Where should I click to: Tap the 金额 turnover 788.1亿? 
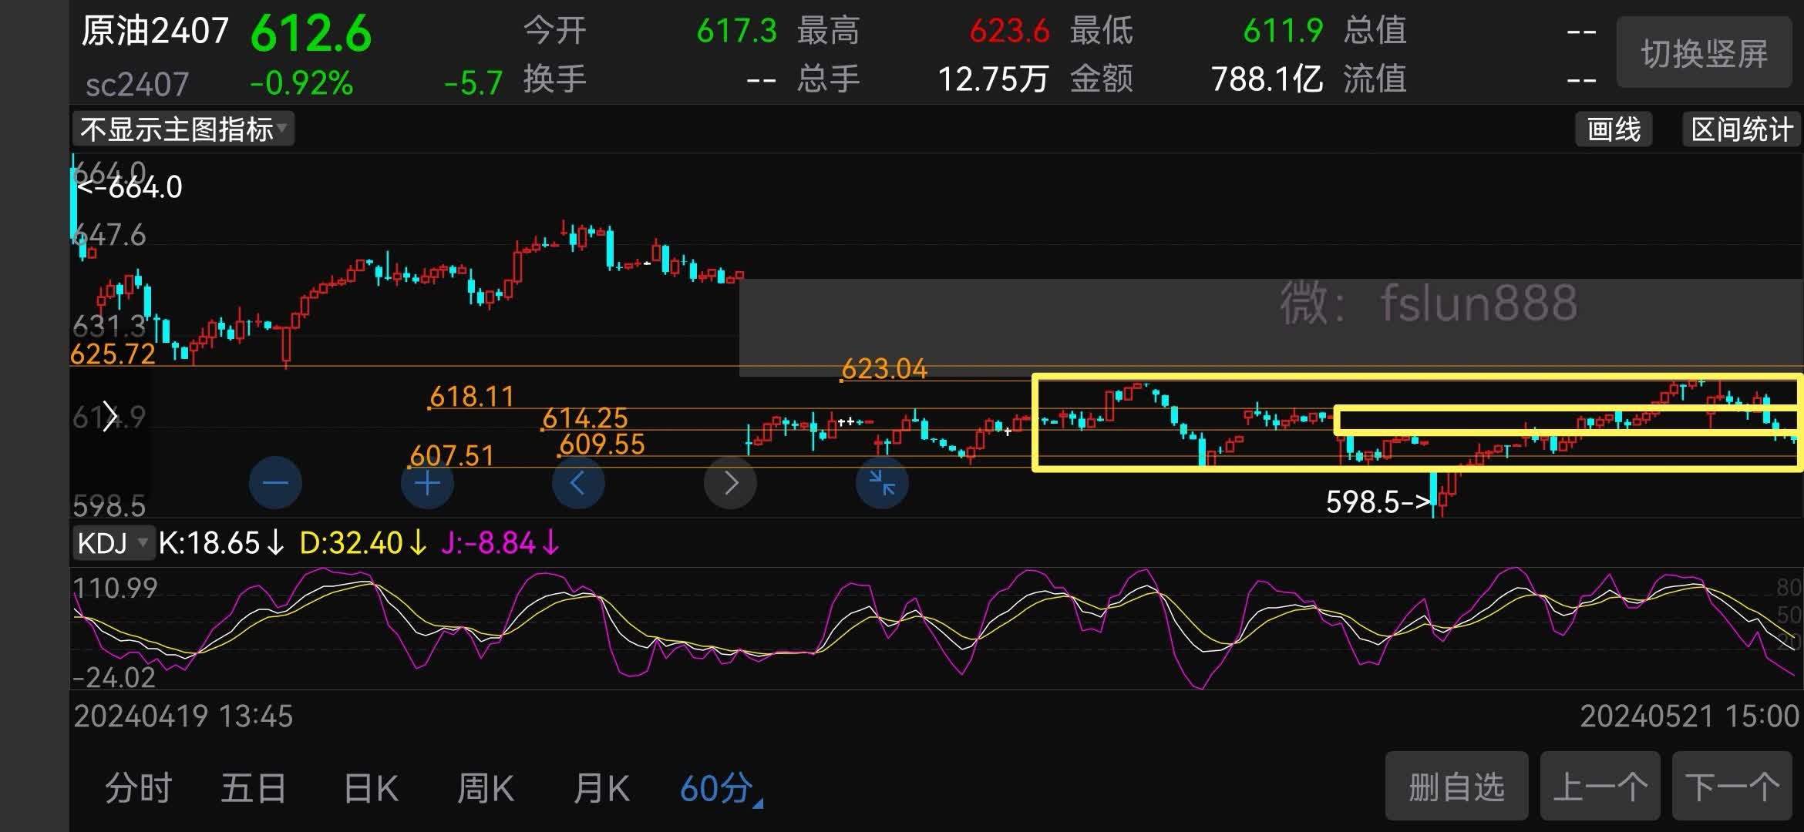(1267, 79)
